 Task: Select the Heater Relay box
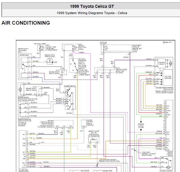(25, 66)
